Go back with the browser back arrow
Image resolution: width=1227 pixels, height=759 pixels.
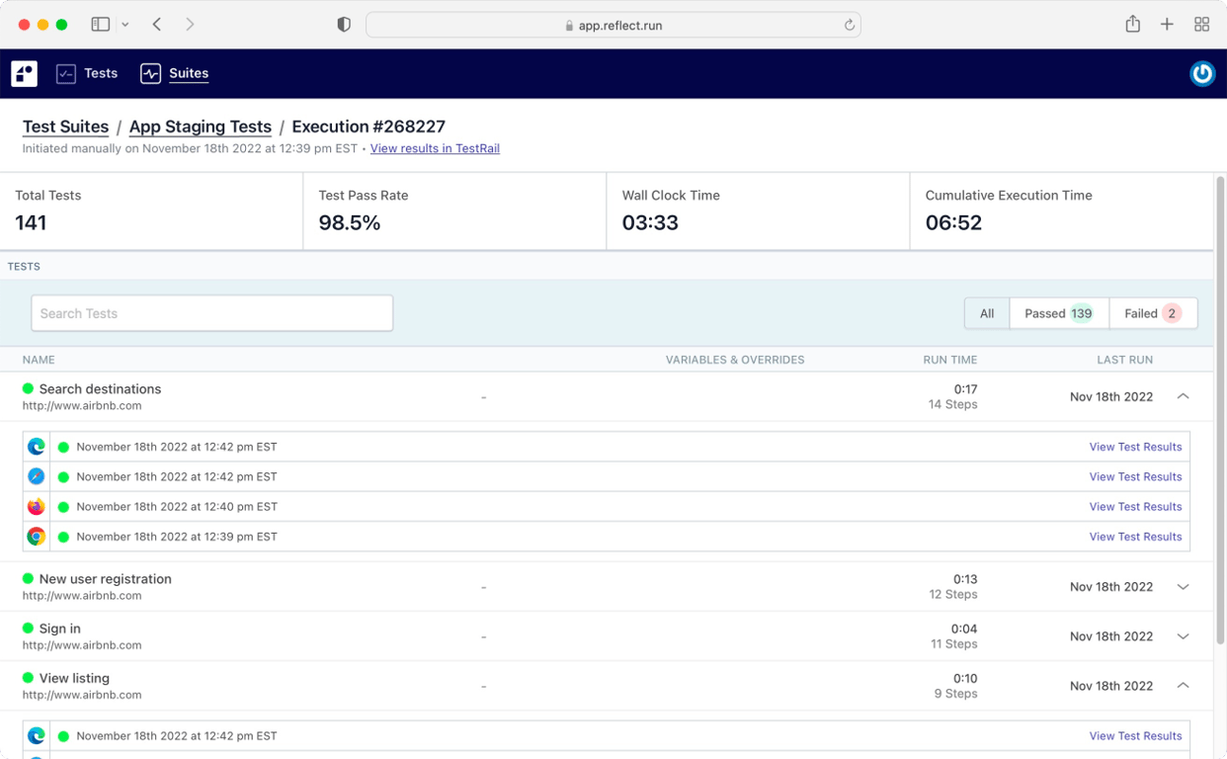157,25
